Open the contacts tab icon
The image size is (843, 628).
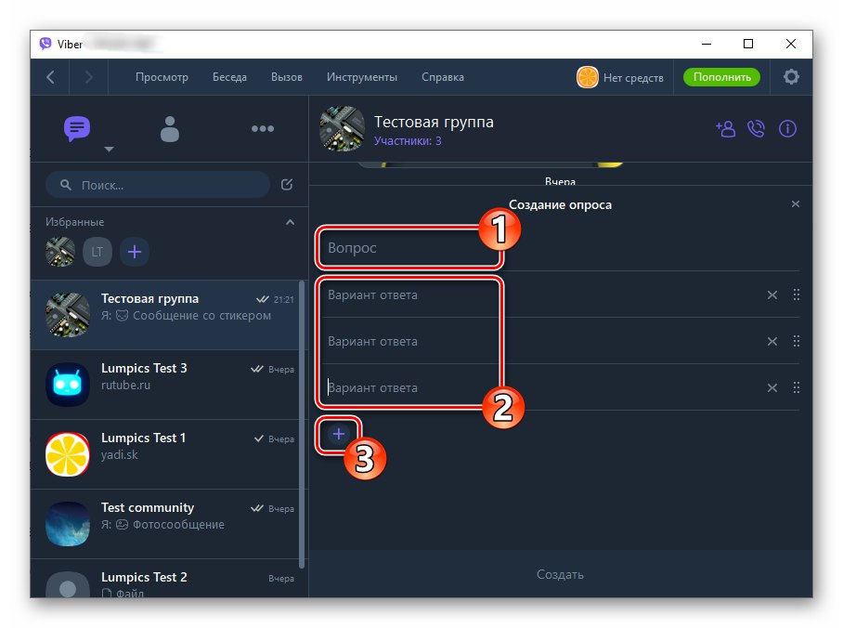[x=169, y=128]
